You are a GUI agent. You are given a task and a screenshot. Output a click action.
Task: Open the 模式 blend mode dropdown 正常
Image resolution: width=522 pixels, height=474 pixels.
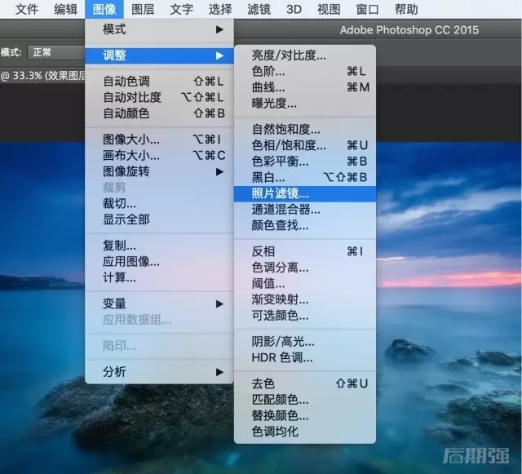click(x=56, y=53)
